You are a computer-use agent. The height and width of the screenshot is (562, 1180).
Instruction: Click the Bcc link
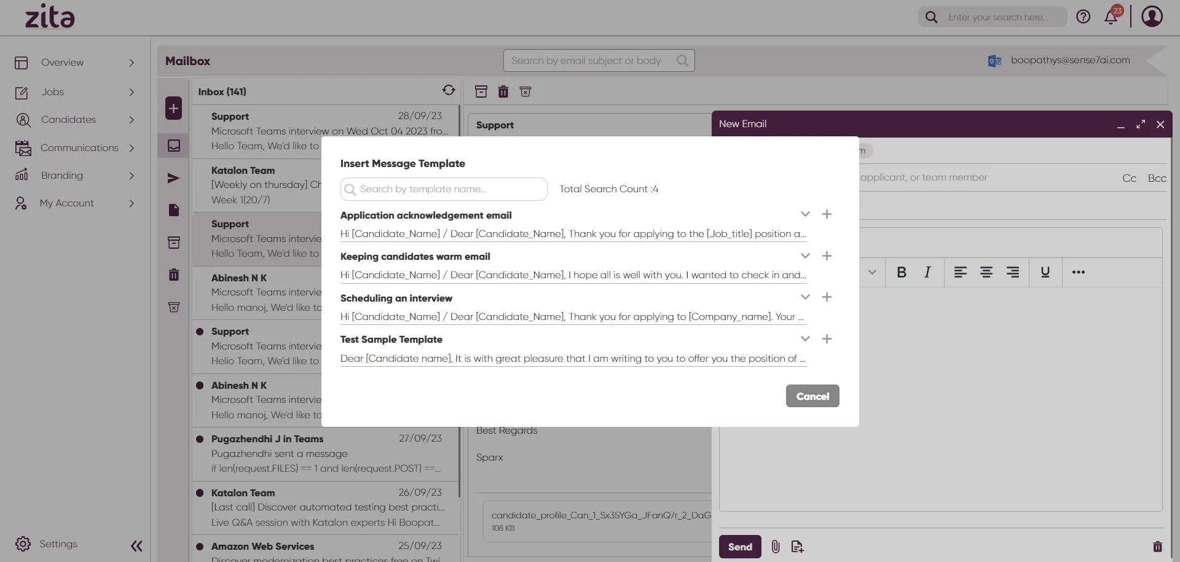coord(1157,178)
